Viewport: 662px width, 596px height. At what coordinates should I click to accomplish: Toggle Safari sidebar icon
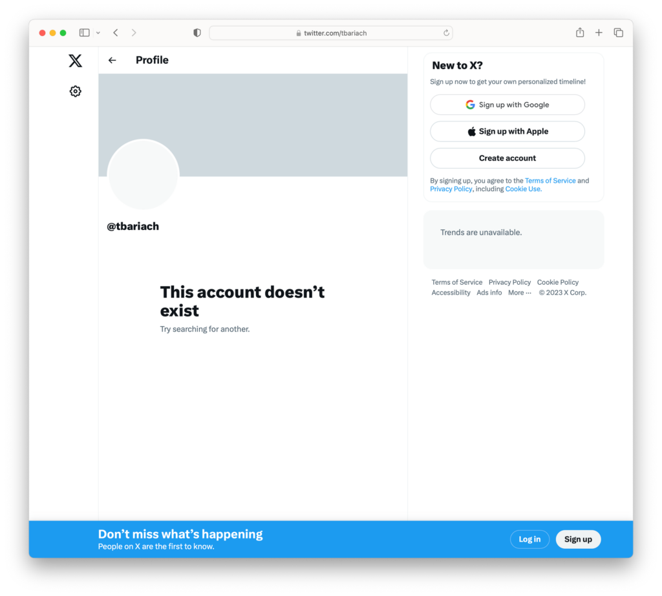pyautogui.click(x=85, y=32)
